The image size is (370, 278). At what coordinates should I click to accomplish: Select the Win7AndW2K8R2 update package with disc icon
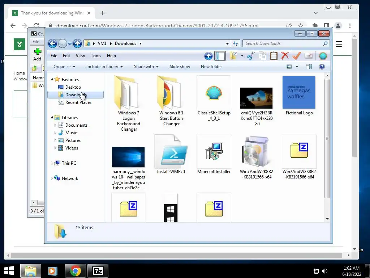(x=256, y=157)
